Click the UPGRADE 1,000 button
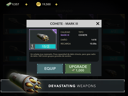 (78, 68)
